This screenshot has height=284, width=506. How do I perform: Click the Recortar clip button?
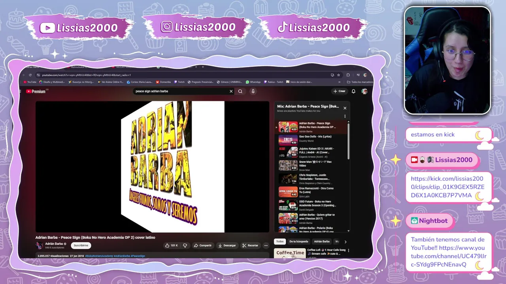point(250,245)
